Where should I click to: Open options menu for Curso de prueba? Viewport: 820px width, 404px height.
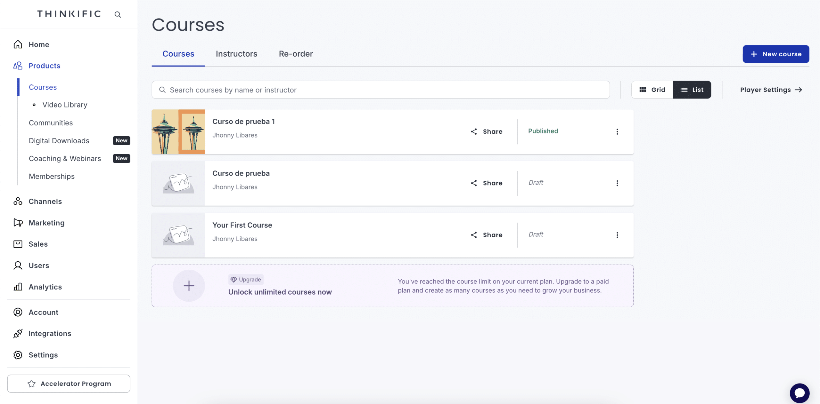click(x=617, y=183)
